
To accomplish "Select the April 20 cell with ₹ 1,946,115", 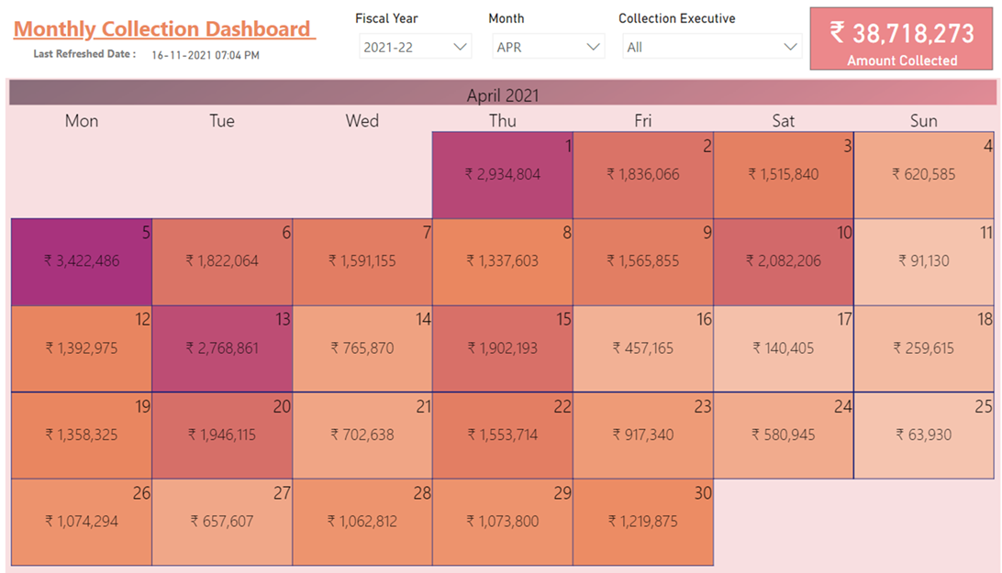I will (222, 435).
